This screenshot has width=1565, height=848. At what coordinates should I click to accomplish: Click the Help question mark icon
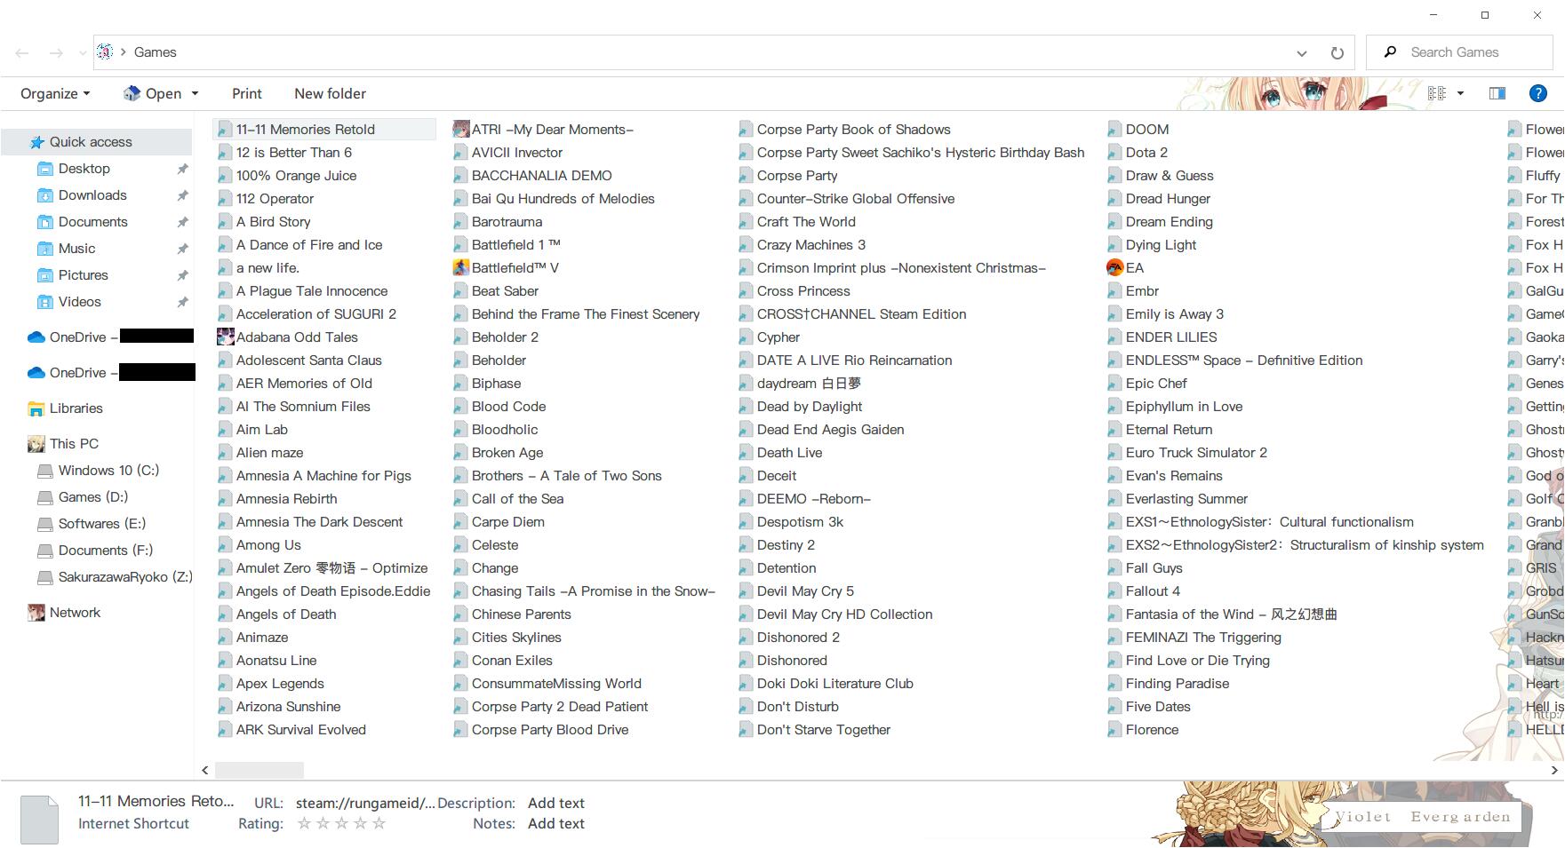1537,93
